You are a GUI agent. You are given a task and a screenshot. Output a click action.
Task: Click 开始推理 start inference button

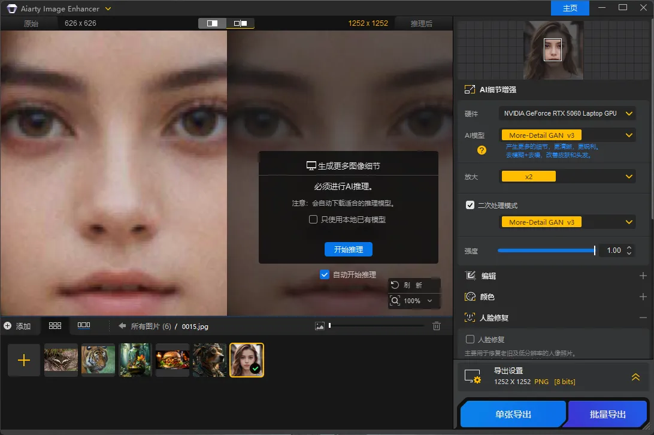pyautogui.click(x=349, y=249)
